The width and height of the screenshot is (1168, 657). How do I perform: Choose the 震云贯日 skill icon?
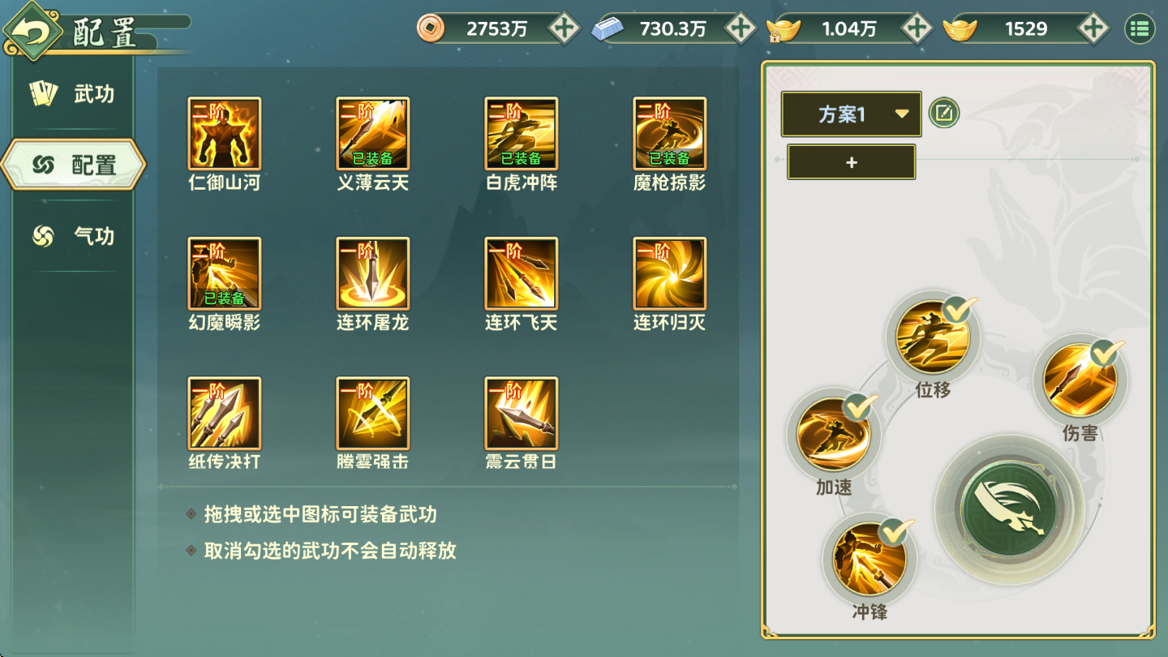(x=522, y=413)
